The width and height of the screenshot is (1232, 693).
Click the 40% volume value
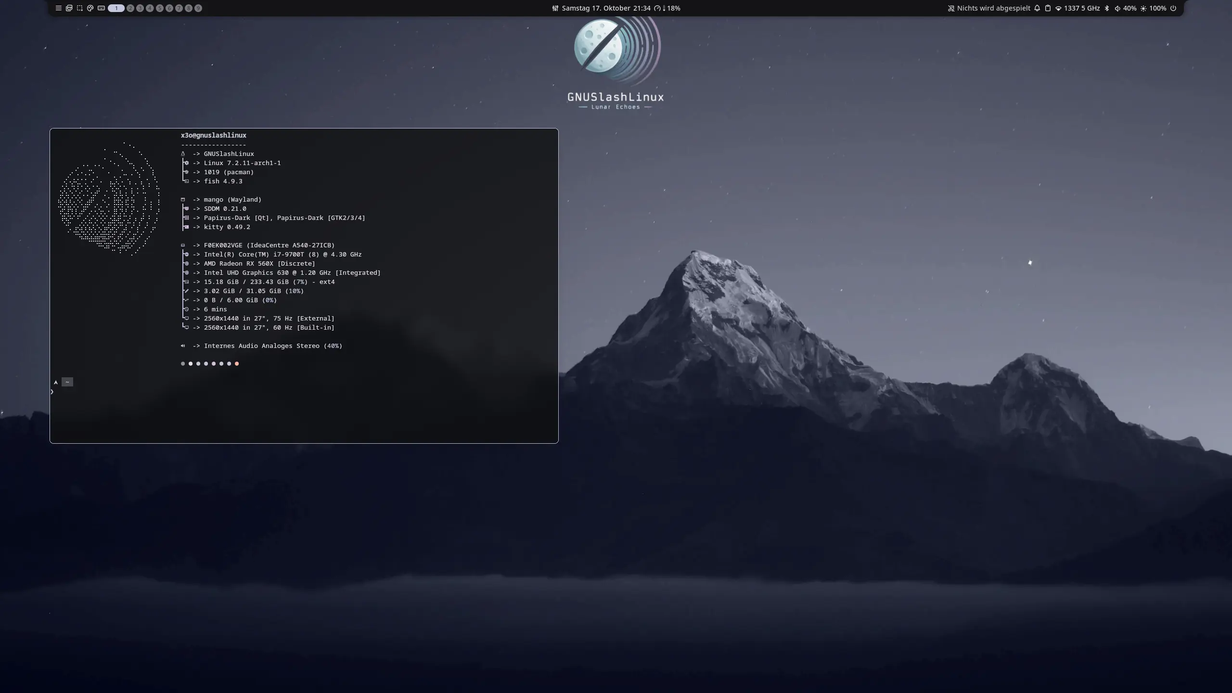[x=1129, y=8]
